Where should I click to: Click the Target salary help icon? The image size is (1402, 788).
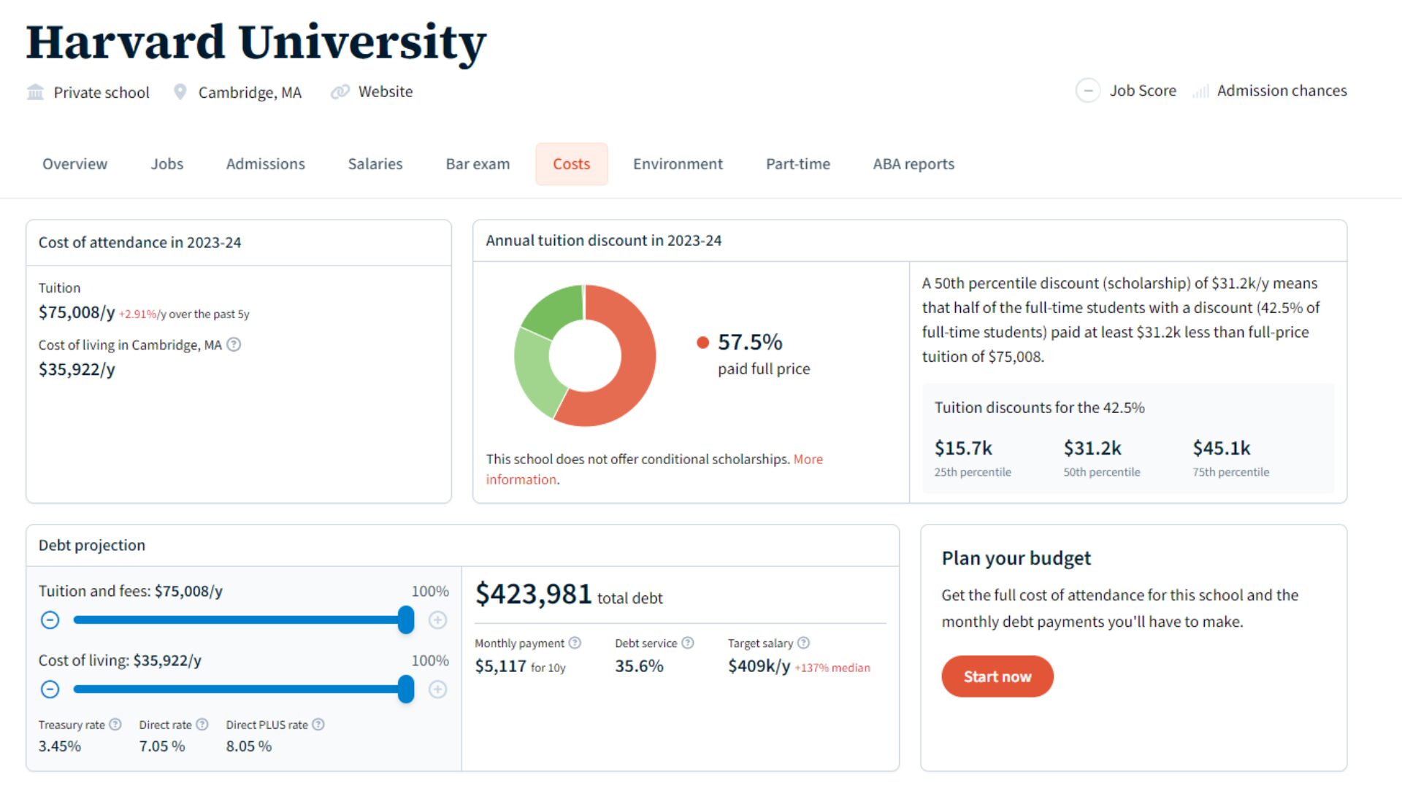click(805, 643)
